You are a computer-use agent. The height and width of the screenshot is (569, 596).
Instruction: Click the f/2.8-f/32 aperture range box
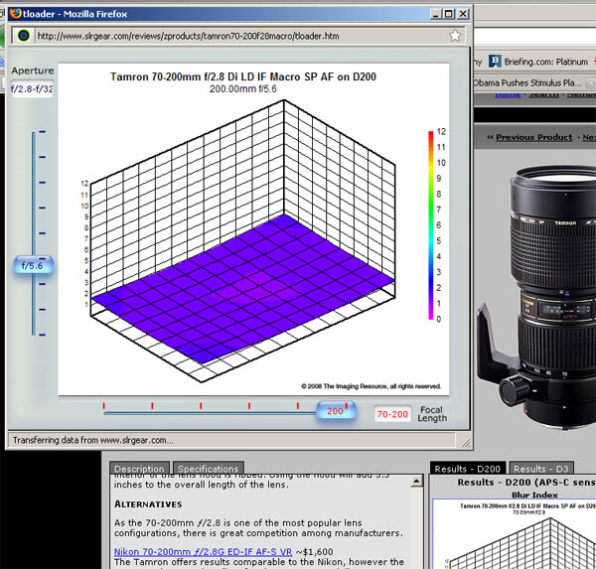[33, 89]
